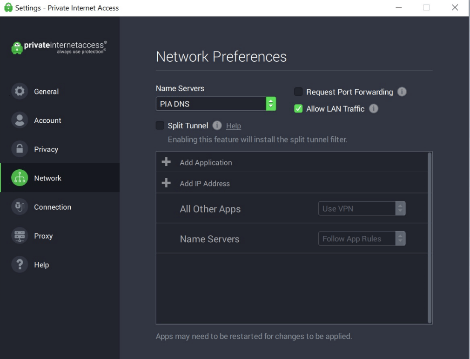This screenshot has width=470, height=359.
Task: Switch to the Proxy tab
Action: tap(60, 236)
